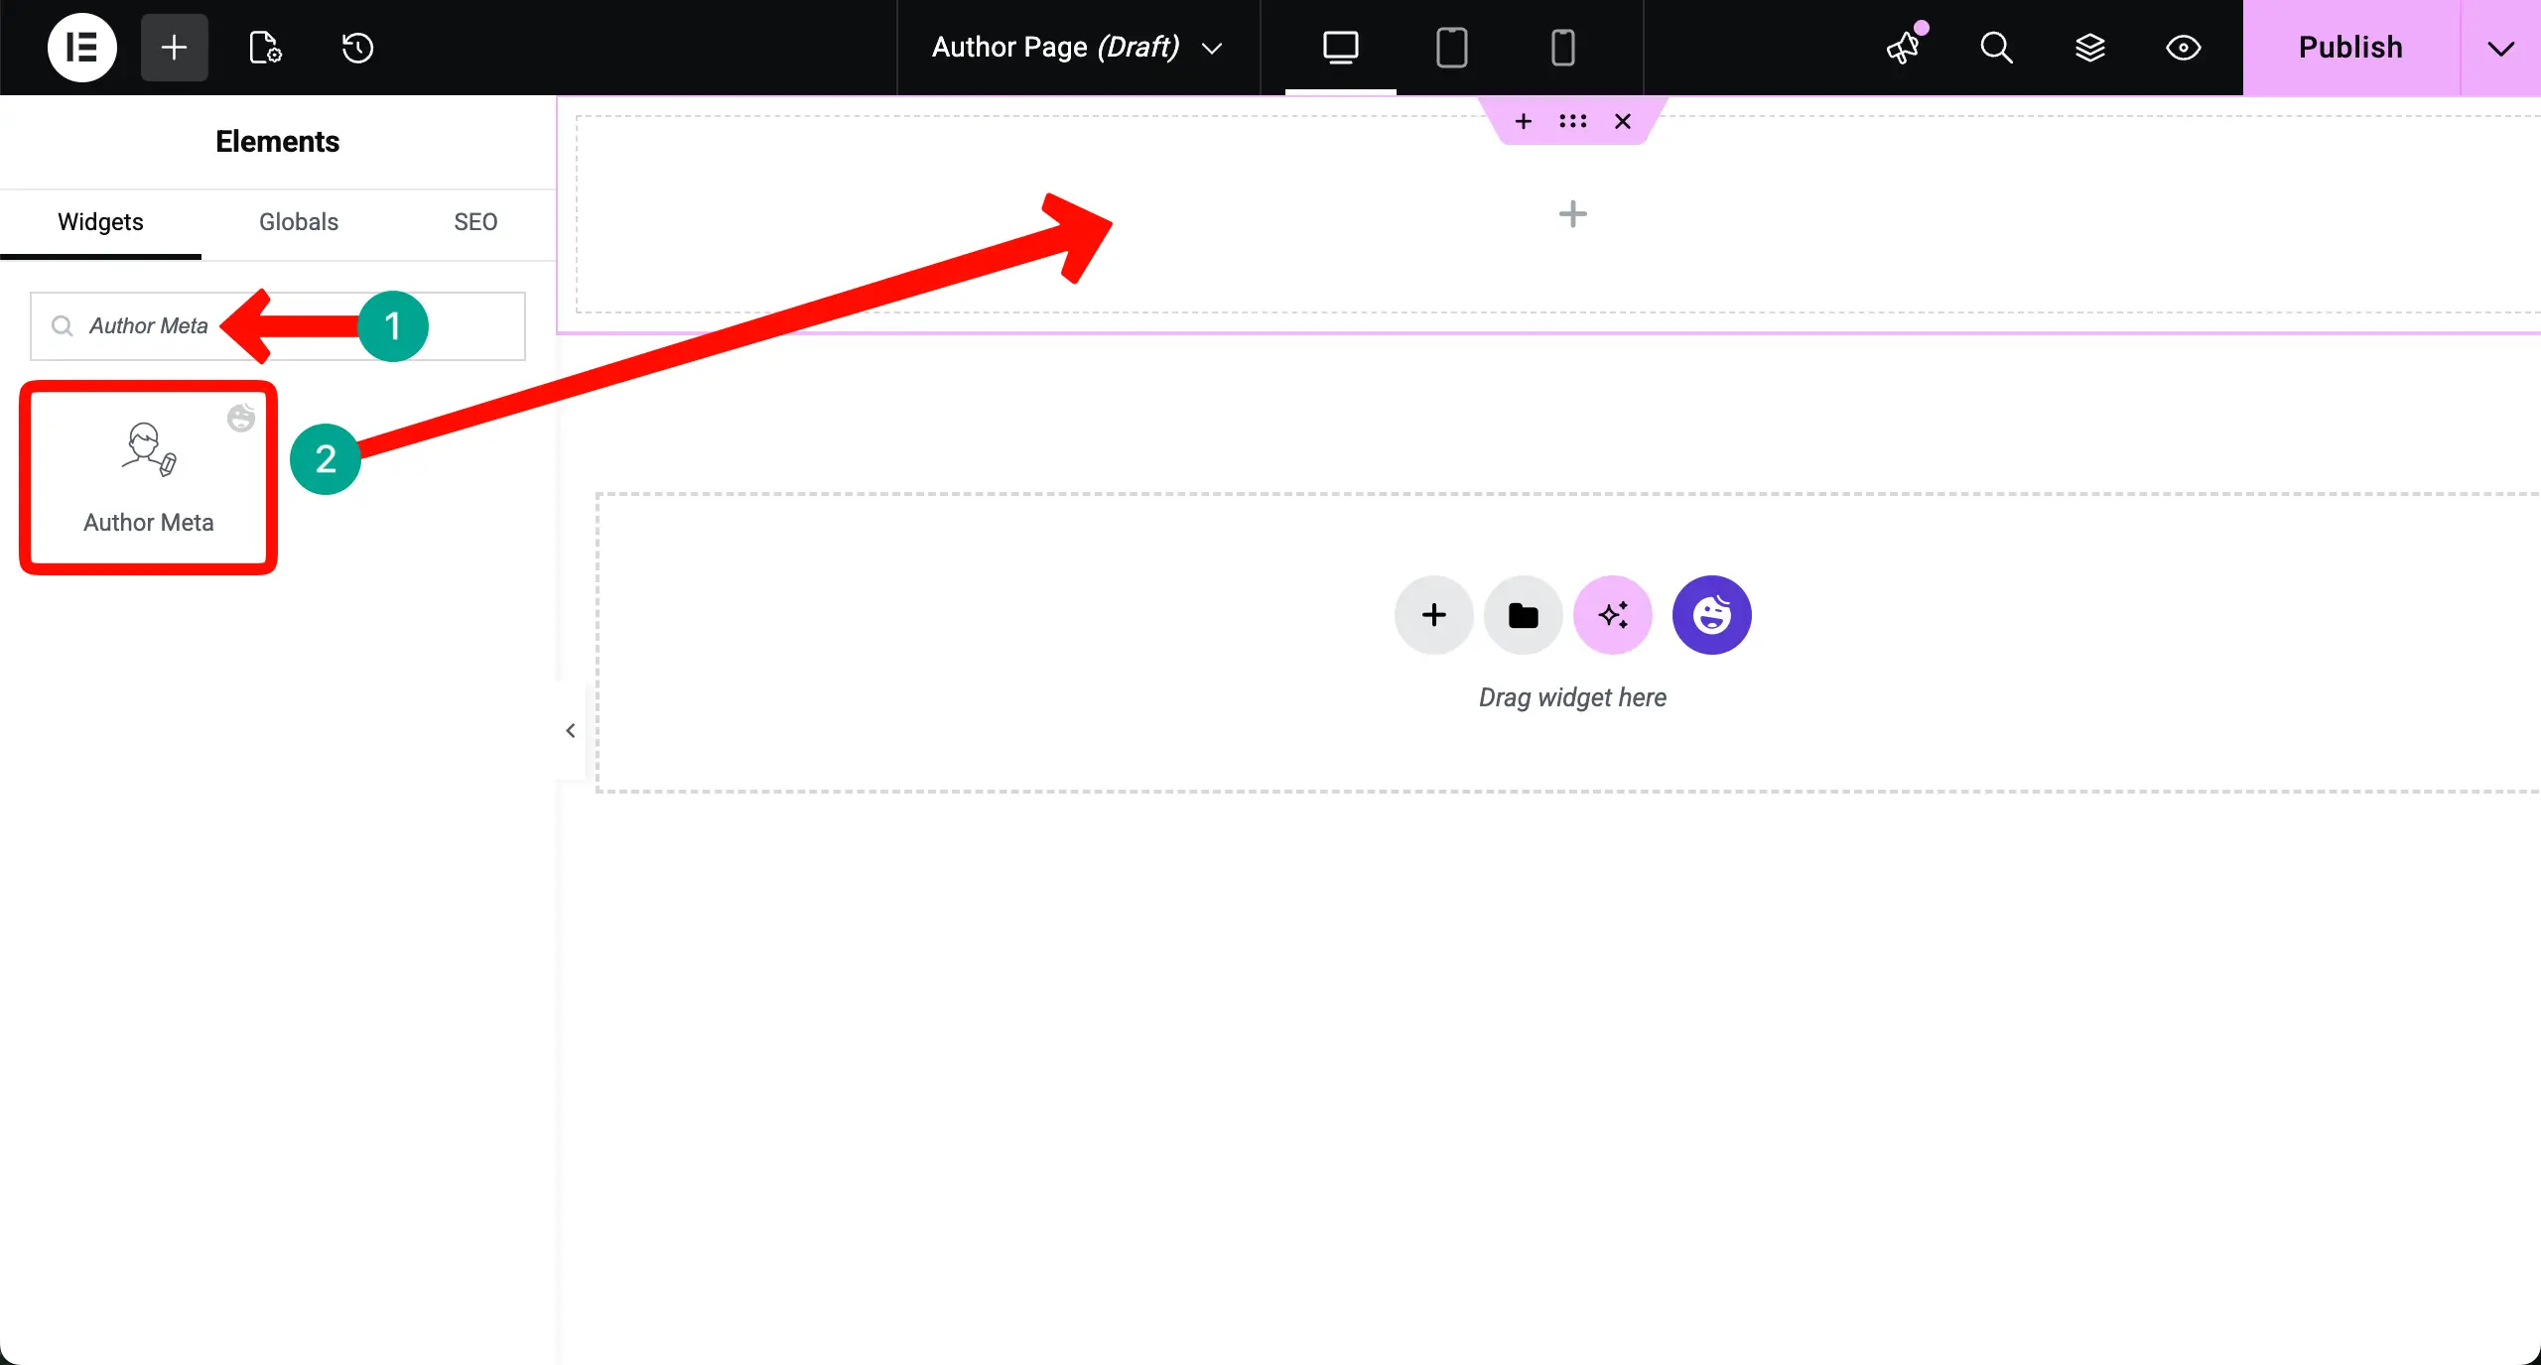Expand the Publish options chevron
The width and height of the screenshot is (2541, 1365).
2500,47
